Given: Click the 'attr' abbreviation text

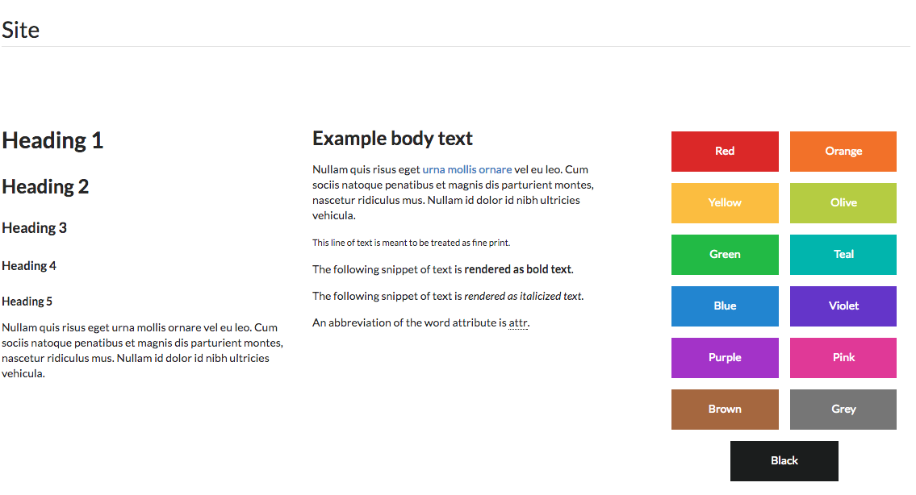Looking at the screenshot, I should [x=518, y=323].
